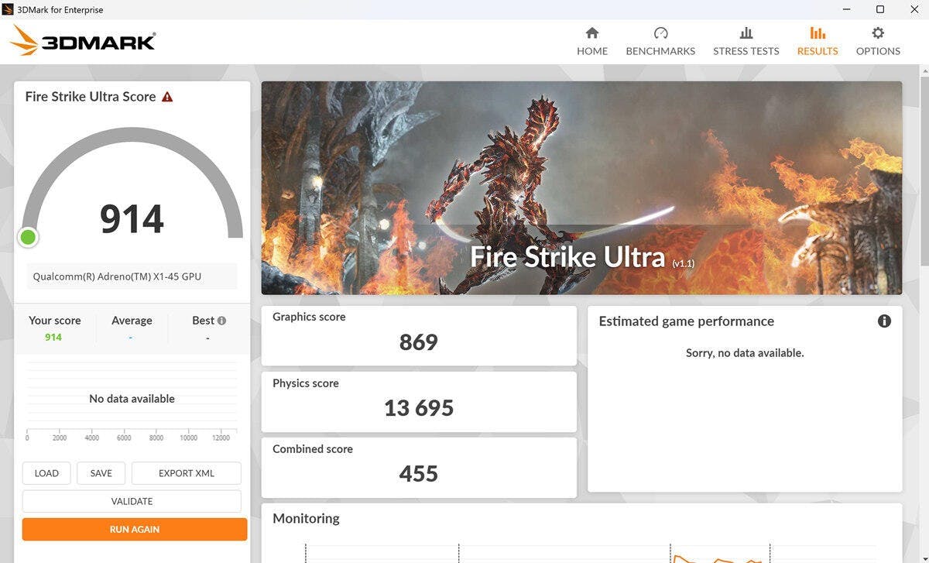Click the v1.1 version label on banner
The image size is (929, 563).
[683, 263]
